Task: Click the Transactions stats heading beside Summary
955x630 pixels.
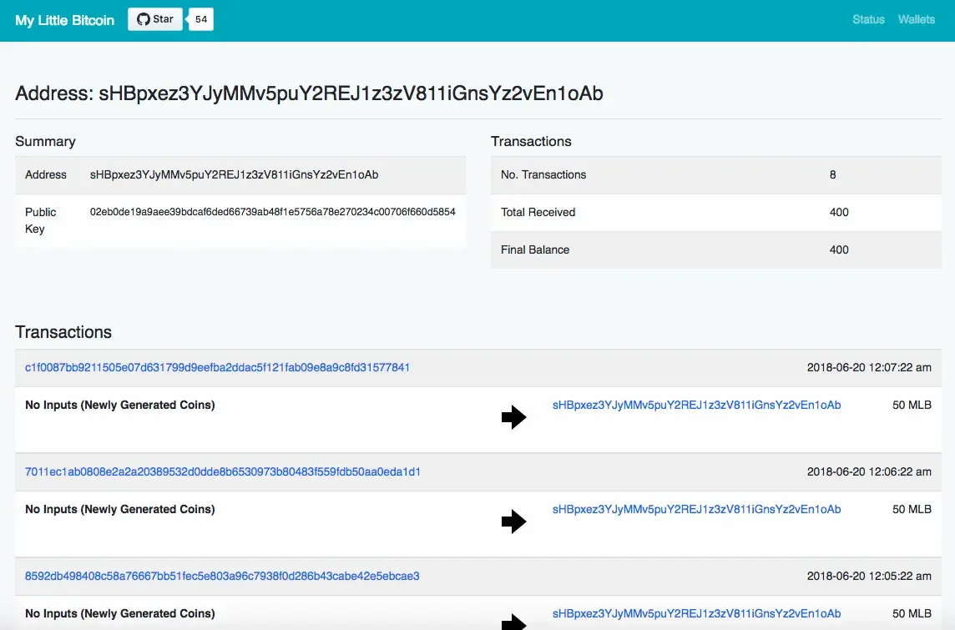Action: coord(531,141)
